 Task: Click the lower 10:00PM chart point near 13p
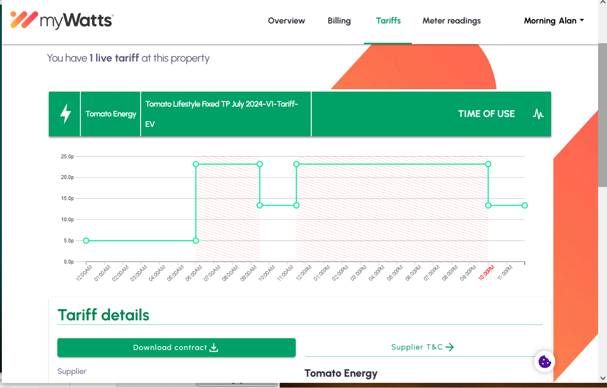click(x=488, y=205)
